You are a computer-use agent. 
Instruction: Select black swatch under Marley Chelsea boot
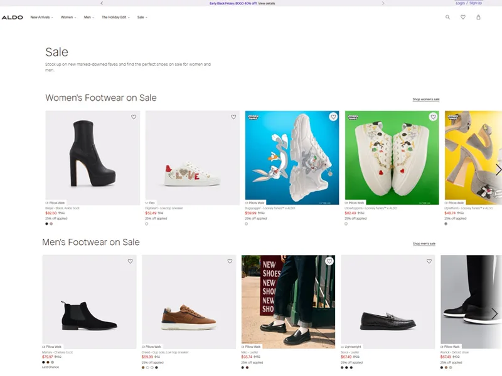tap(43, 362)
